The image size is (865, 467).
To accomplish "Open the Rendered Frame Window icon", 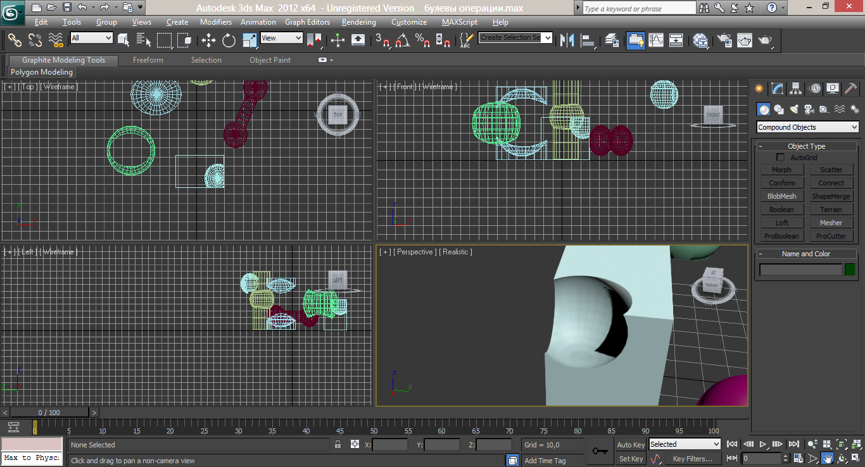I will (745, 40).
